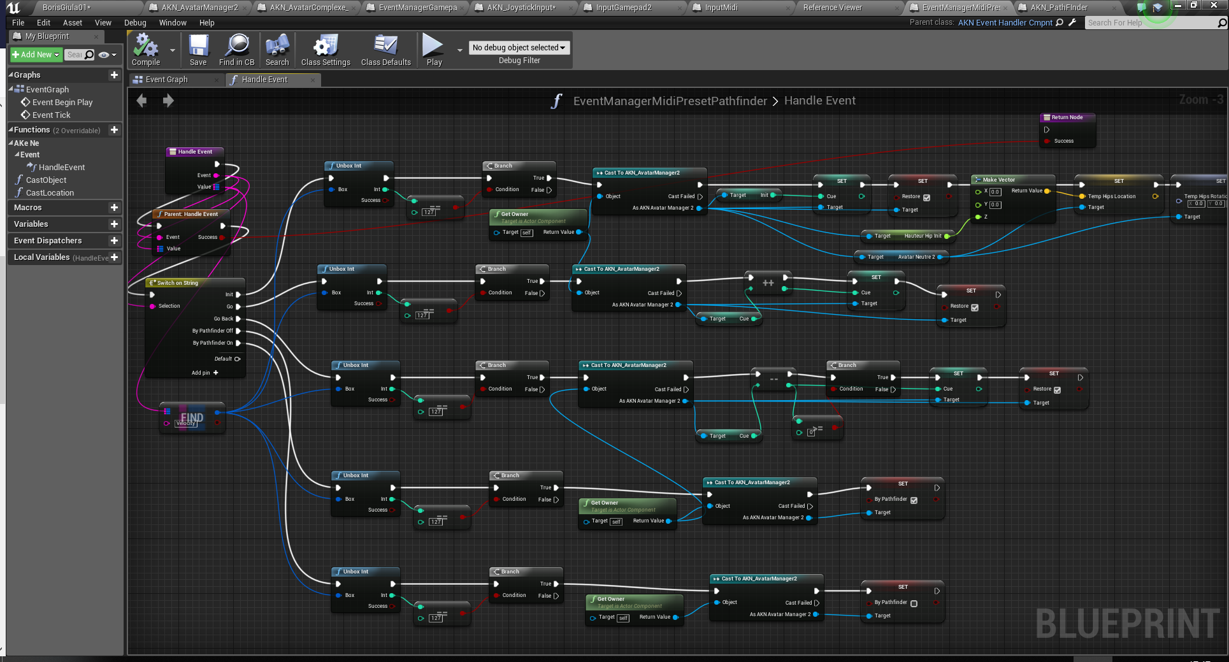Open view options eye dropdown

pos(108,55)
